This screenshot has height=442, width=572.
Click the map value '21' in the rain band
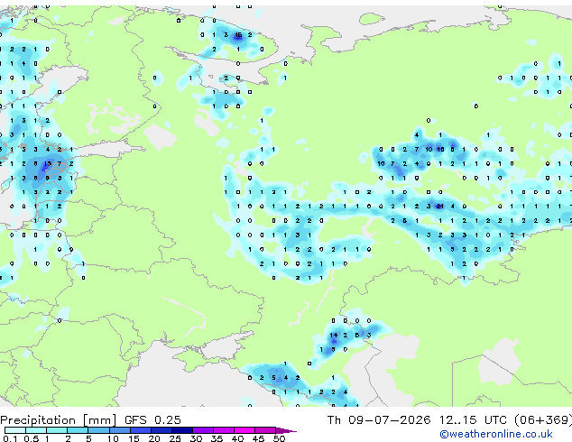pos(440,206)
